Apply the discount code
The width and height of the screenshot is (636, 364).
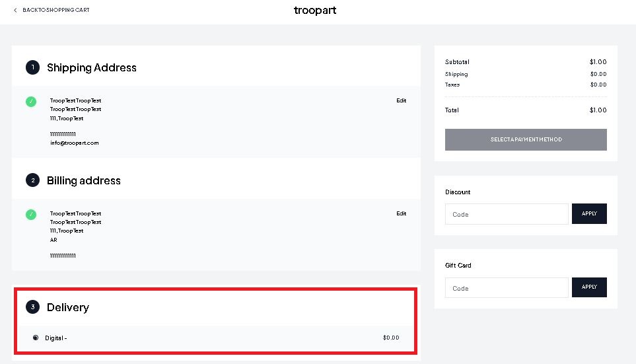click(x=589, y=213)
